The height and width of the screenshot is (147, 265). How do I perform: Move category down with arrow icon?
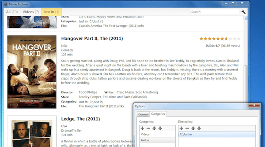click(x=160, y=128)
